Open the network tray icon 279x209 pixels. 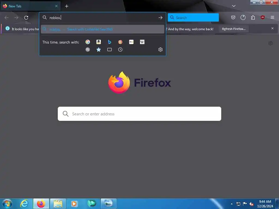click(238, 204)
